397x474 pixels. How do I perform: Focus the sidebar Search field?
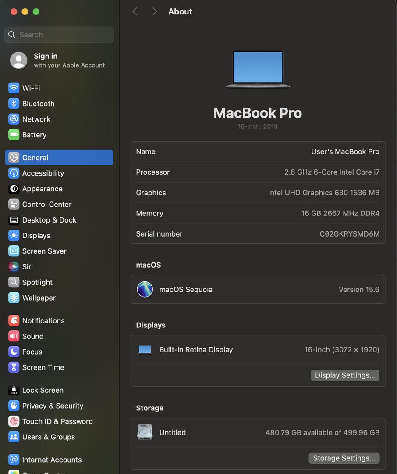click(59, 35)
